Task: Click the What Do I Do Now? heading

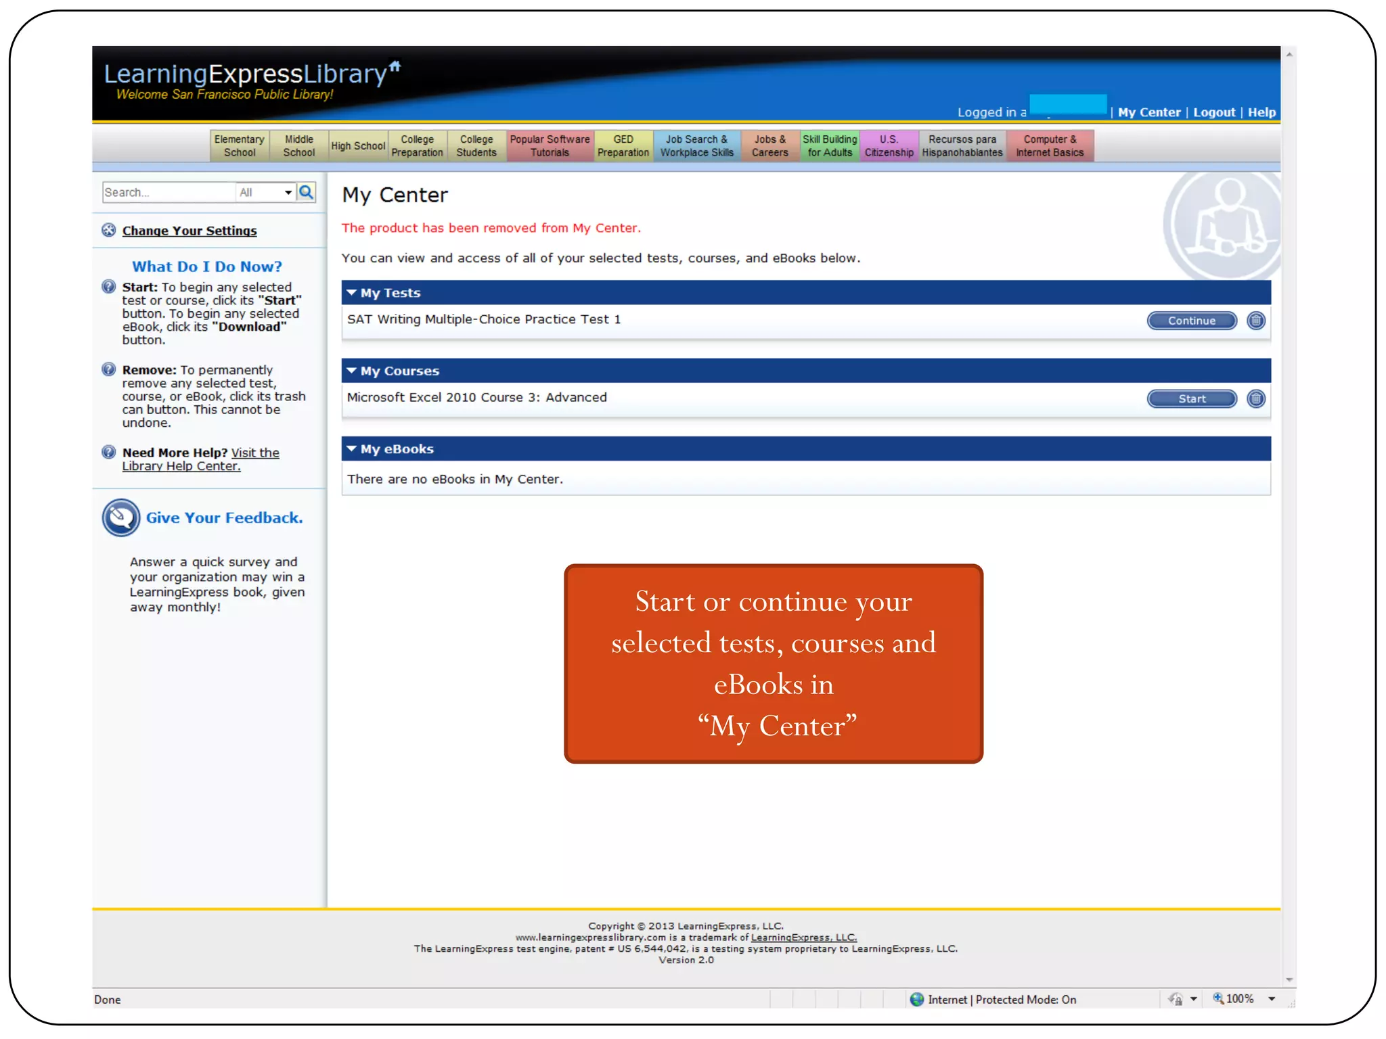Action: [207, 267]
